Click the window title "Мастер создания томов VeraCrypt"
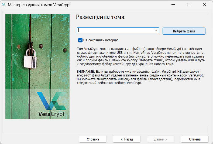This screenshot has height=144, width=213. 39,5
